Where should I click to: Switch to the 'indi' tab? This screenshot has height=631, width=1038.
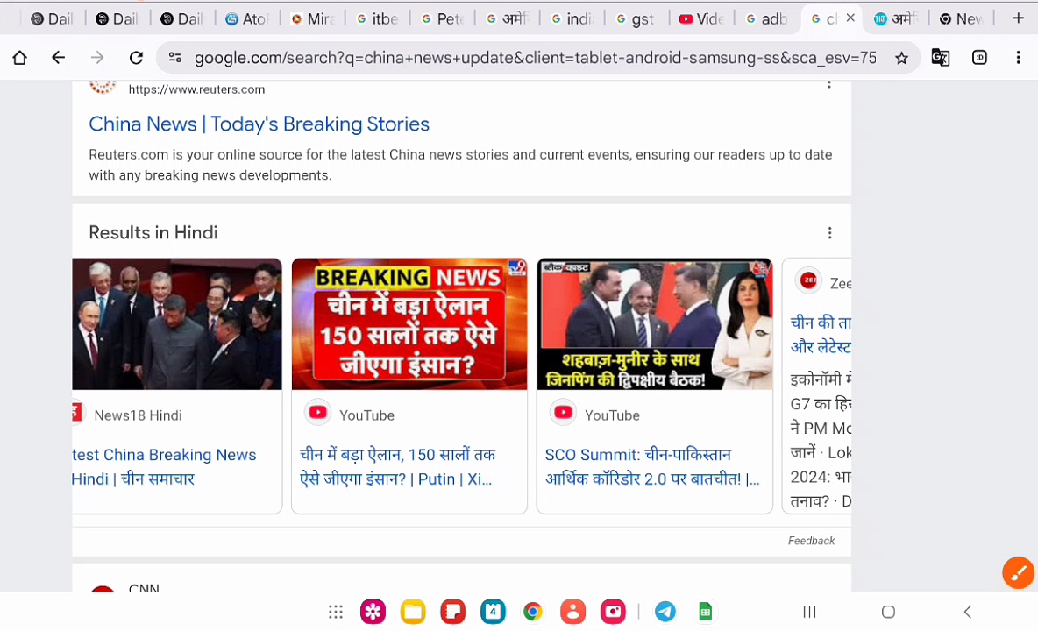(572, 18)
